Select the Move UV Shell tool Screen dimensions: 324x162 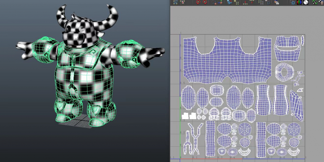183,2
